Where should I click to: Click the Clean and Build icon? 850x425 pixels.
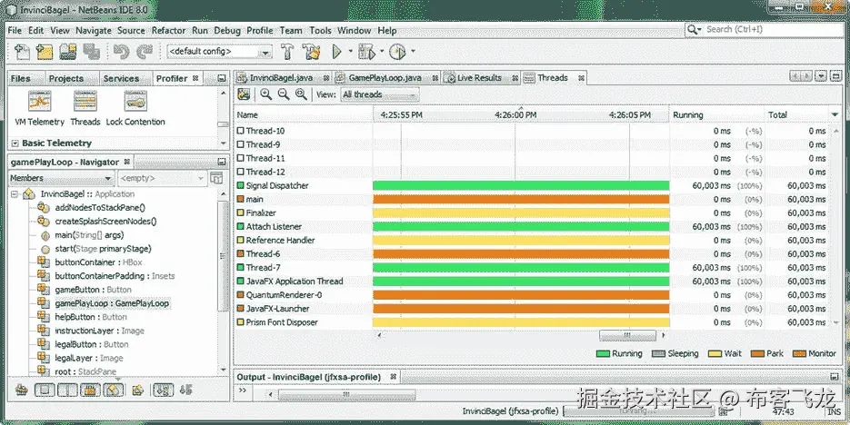tap(311, 52)
